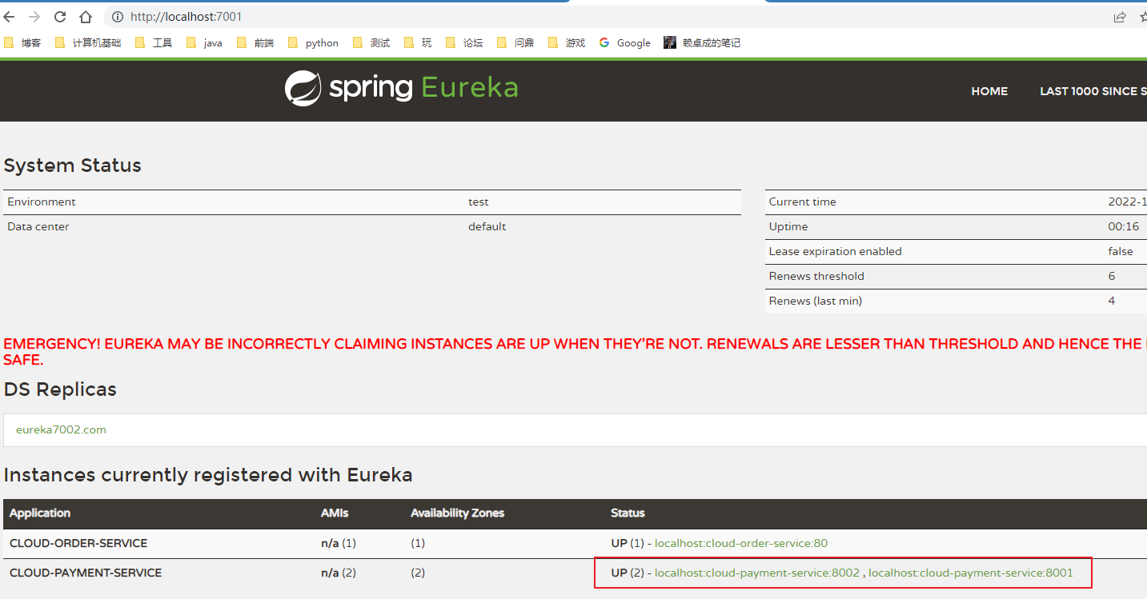
Task: Click the Status column header
Action: pos(628,513)
